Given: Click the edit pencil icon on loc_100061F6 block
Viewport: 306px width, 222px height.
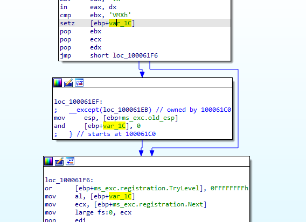Looking at the screenshot, I should (59, 161).
